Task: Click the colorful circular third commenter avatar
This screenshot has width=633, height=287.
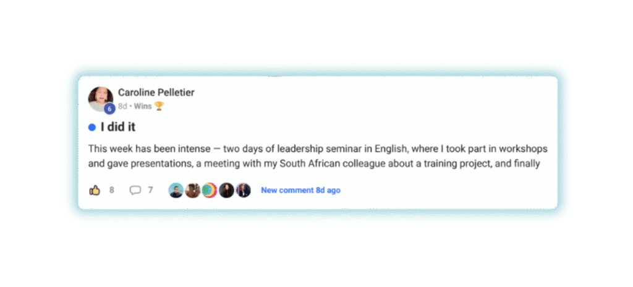Action: pos(210,190)
